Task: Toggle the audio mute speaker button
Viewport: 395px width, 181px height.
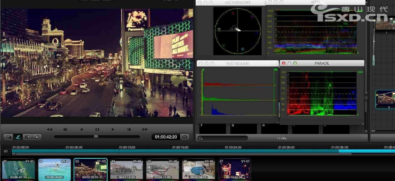Action: 37,137
